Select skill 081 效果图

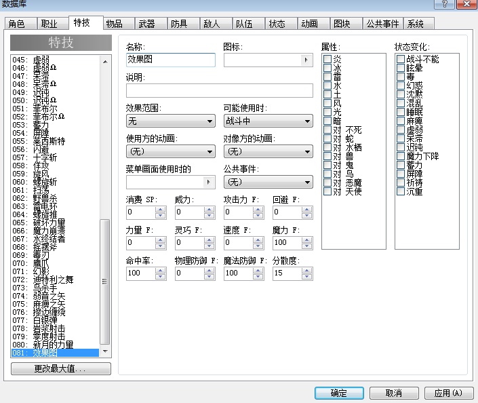(55, 353)
